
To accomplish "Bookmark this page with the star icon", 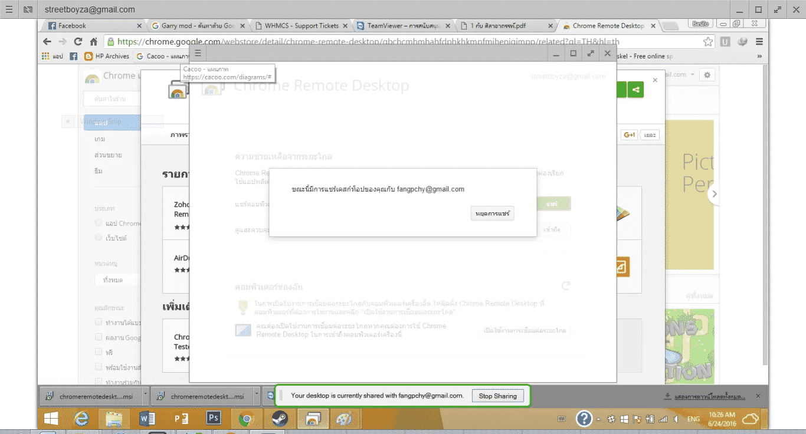I will (x=708, y=42).
